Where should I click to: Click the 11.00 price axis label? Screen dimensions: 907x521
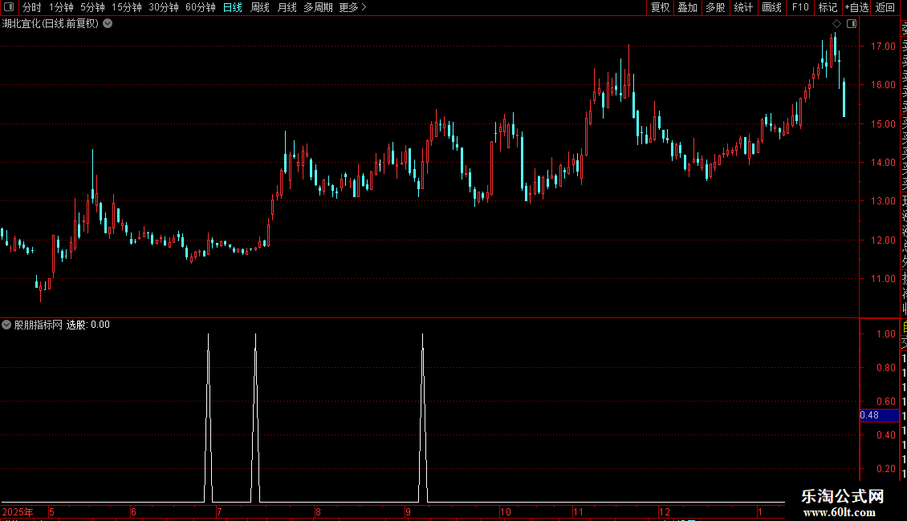coord(883,278)
